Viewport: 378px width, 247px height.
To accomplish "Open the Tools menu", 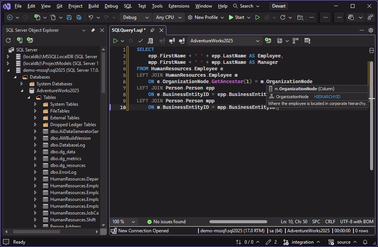I will tap(157, 6).
